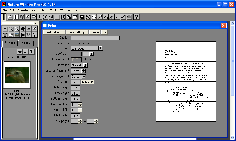
Task: Close the browser panel with small X
Action: pos(35,23)
